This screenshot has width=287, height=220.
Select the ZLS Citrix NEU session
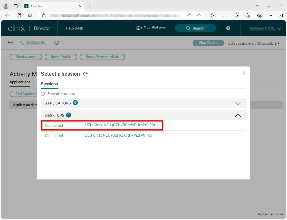coord(119,135)
